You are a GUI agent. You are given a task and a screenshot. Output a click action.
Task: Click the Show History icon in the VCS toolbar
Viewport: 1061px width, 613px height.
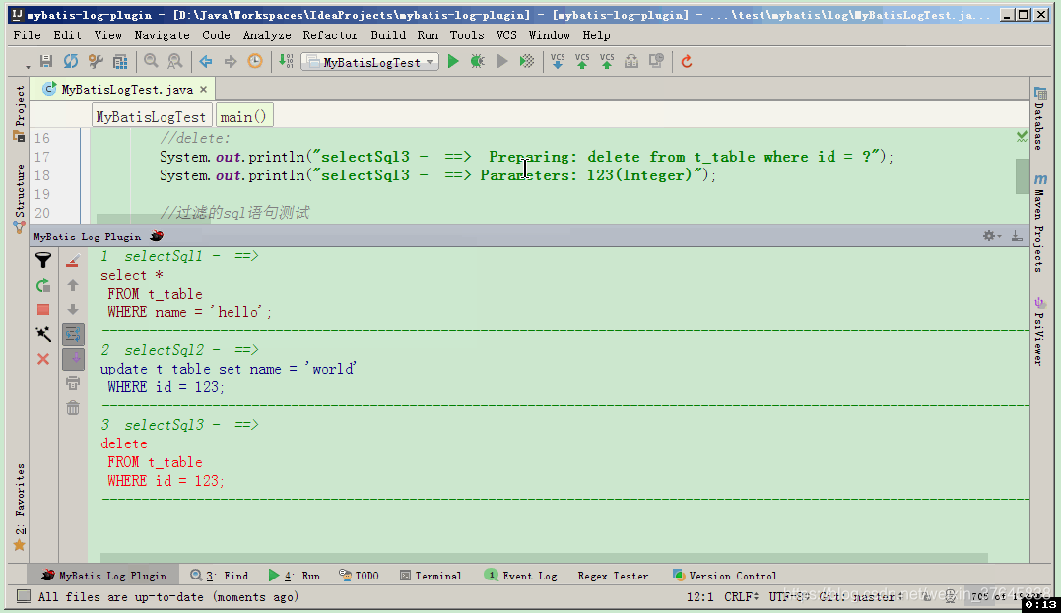tap(631, 61)
